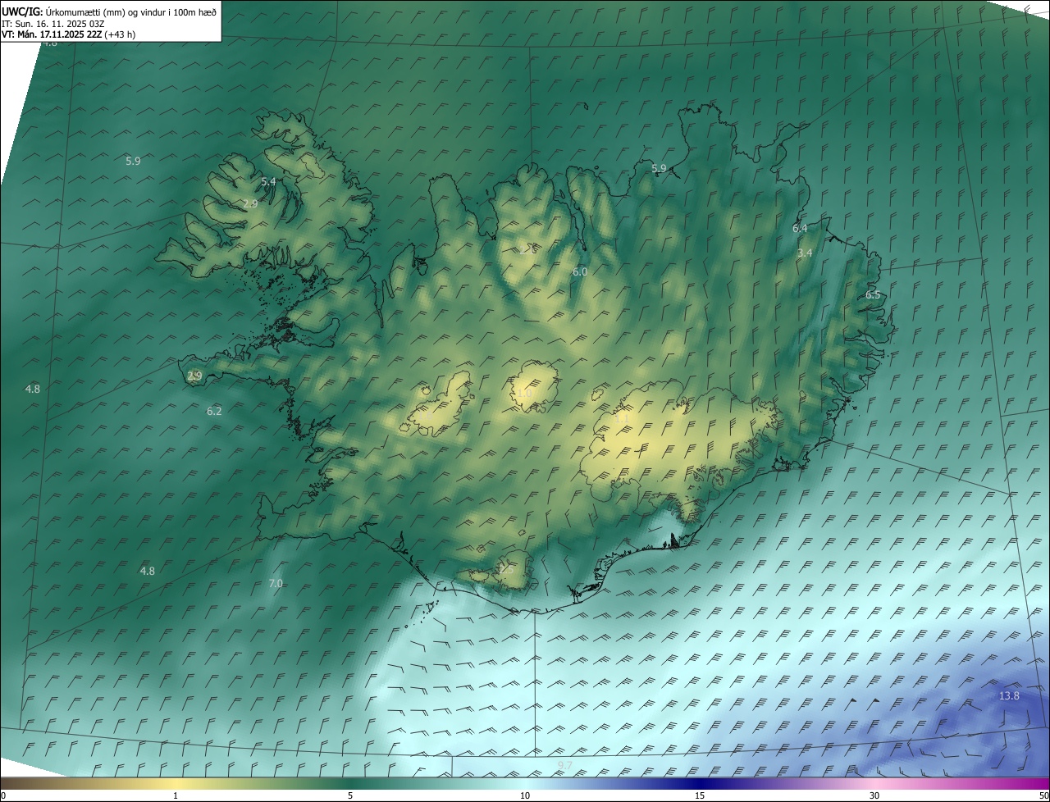Click the 1.0 value on the central glacier
This screenshot has height=802, width=1050.
coord(524,394)
